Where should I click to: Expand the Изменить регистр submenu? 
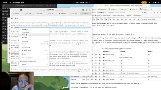(34, 58)
